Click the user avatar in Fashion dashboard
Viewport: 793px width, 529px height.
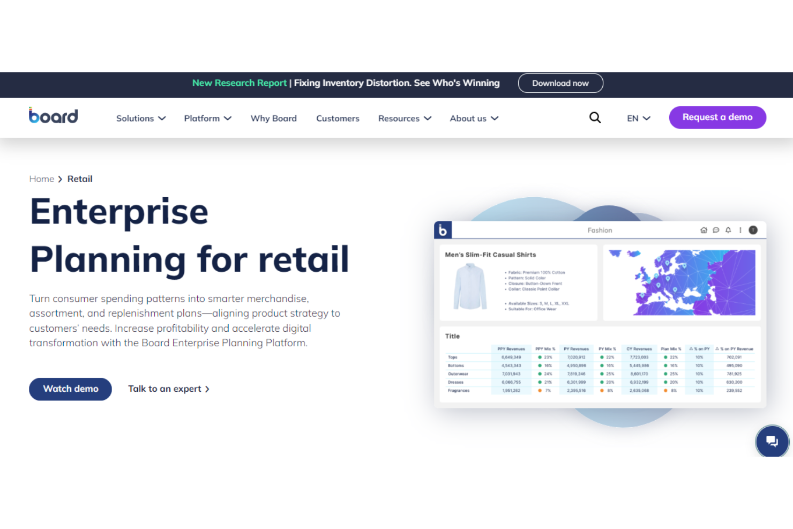(753, 230)
